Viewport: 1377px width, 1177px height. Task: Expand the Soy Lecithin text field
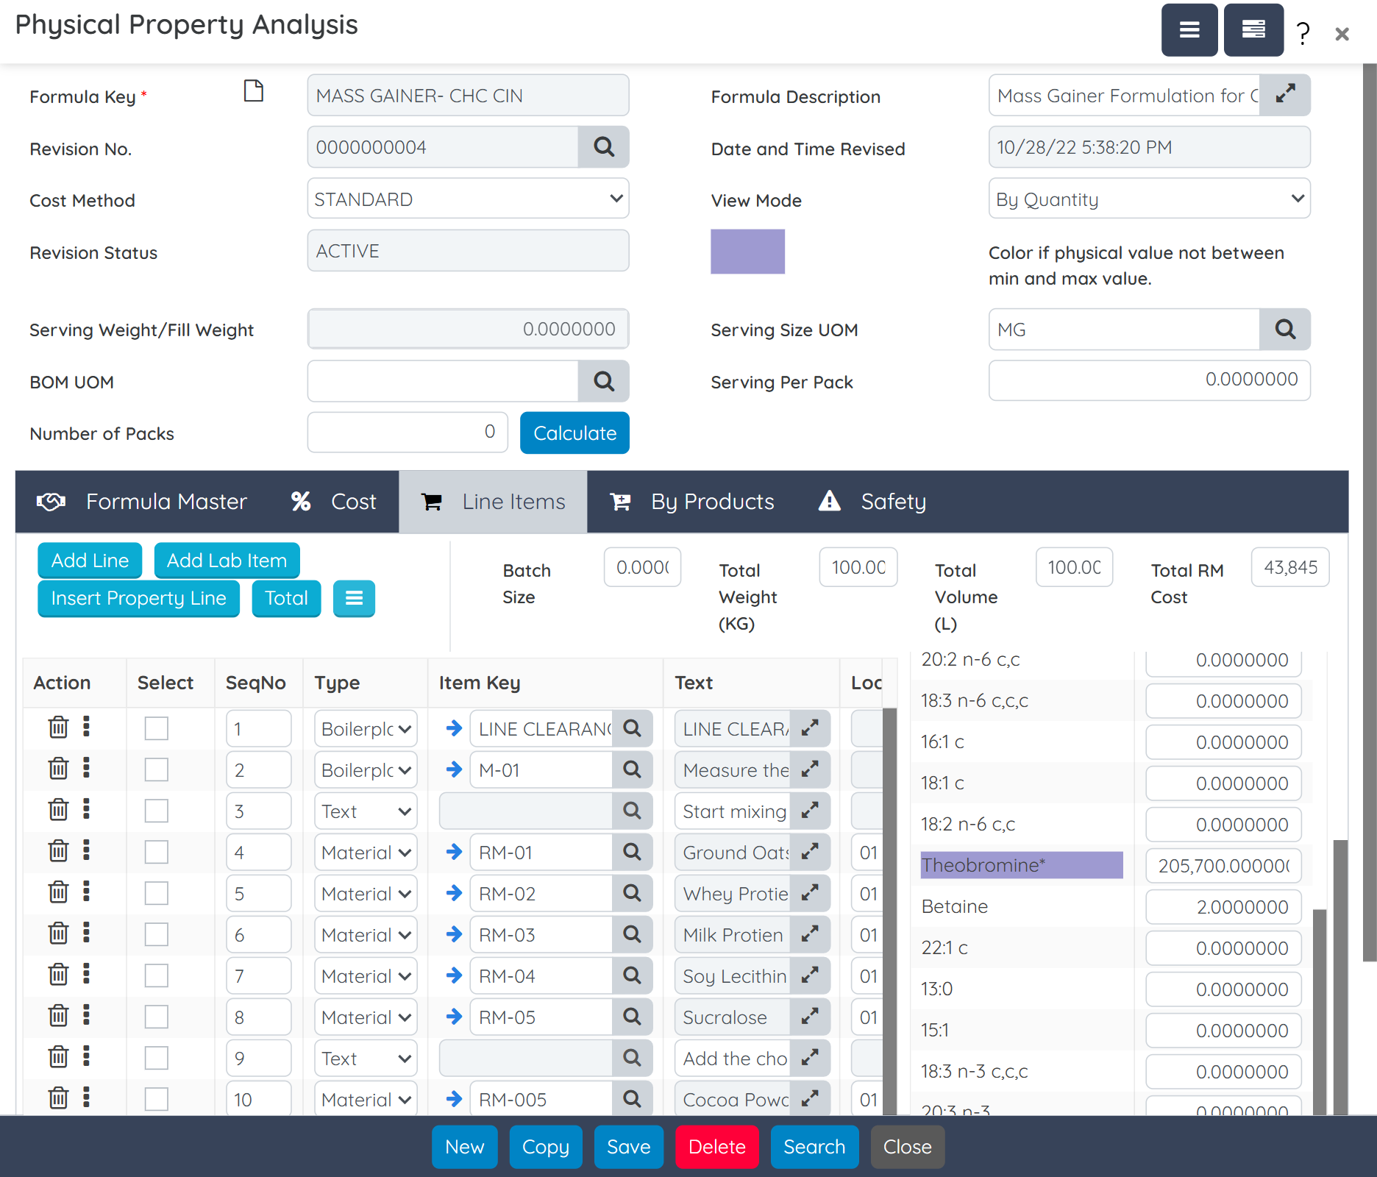pyautogui.click(x=810, y=975)
